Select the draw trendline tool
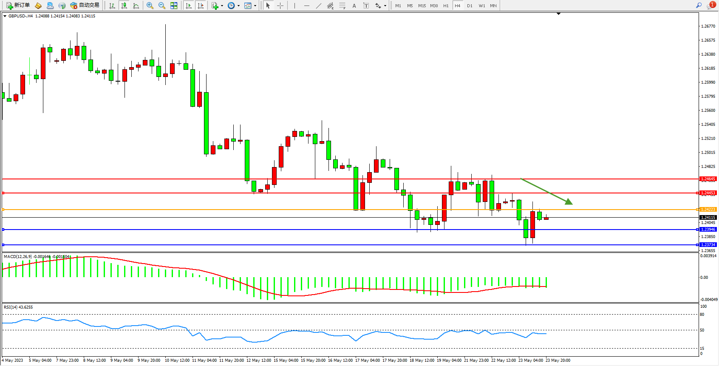The height and width of the screenshot is (366, 719). (x=319, y=6)
